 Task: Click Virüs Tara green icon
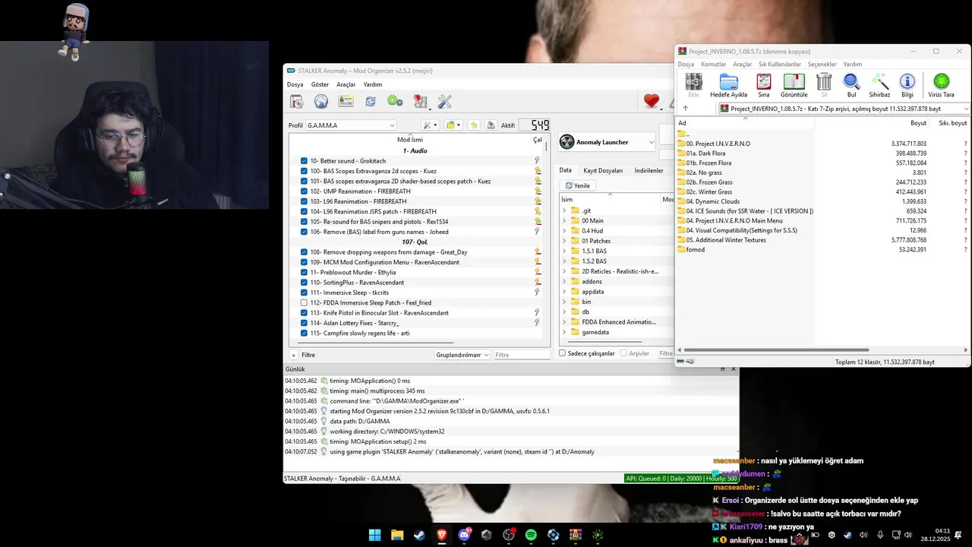coord(941,84)
